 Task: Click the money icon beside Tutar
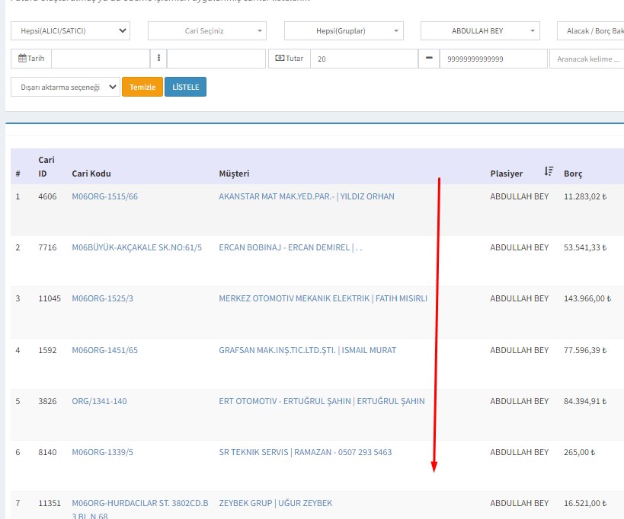280,59
